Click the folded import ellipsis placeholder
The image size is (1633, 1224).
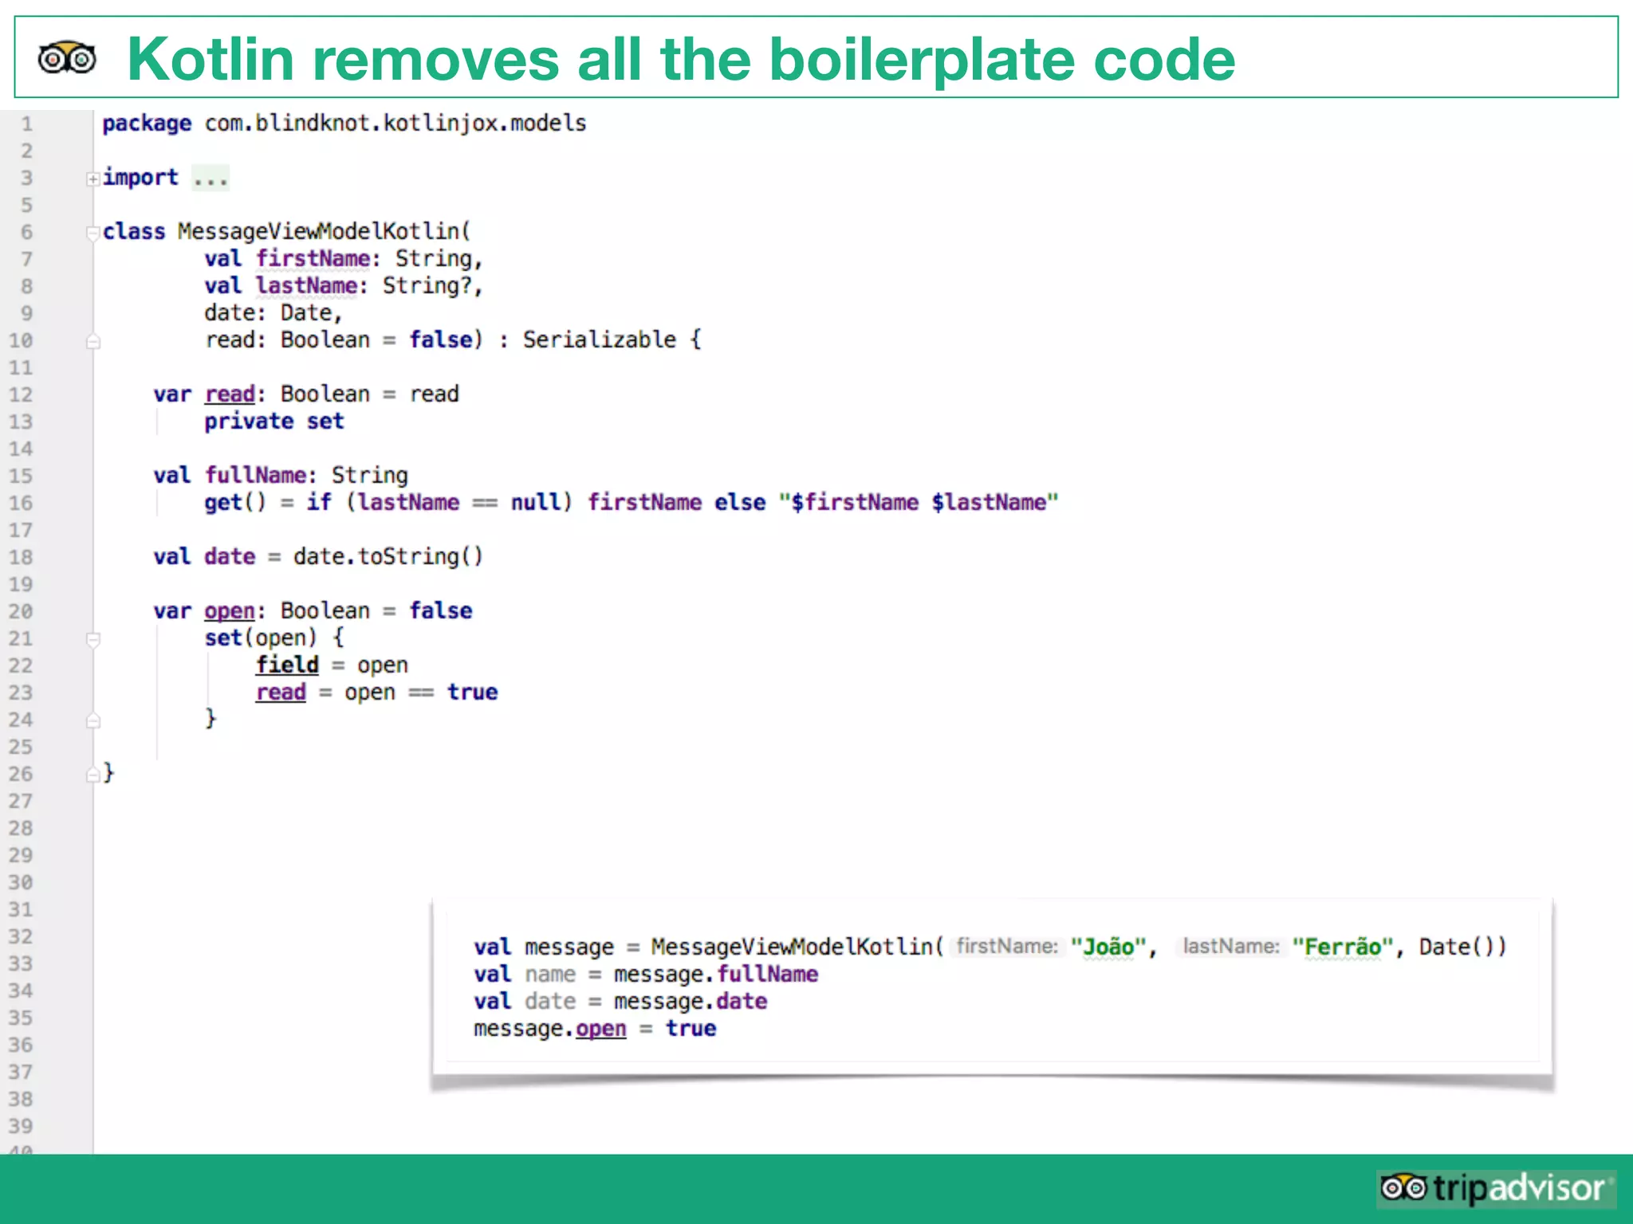point(211,178)
